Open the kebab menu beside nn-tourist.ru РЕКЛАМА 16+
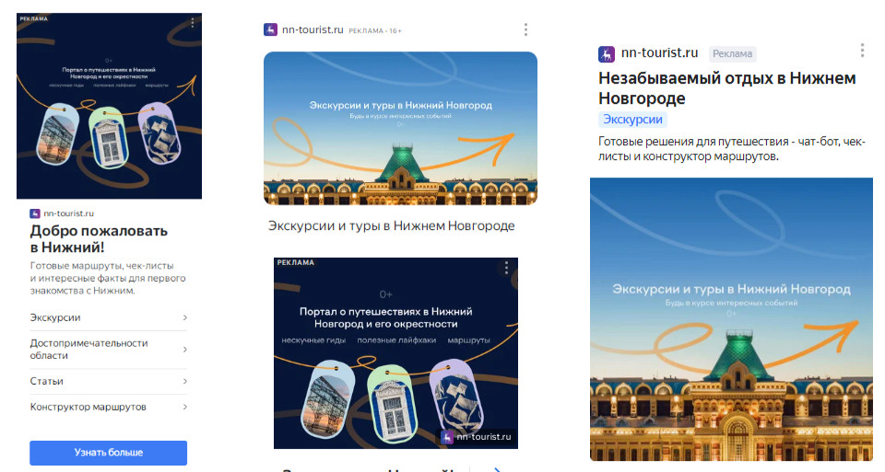The width and height of the screenshot is (885, 472). (525, 29)
